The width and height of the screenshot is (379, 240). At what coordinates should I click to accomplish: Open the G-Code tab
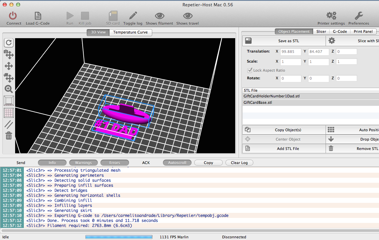[x=340, y=31]
